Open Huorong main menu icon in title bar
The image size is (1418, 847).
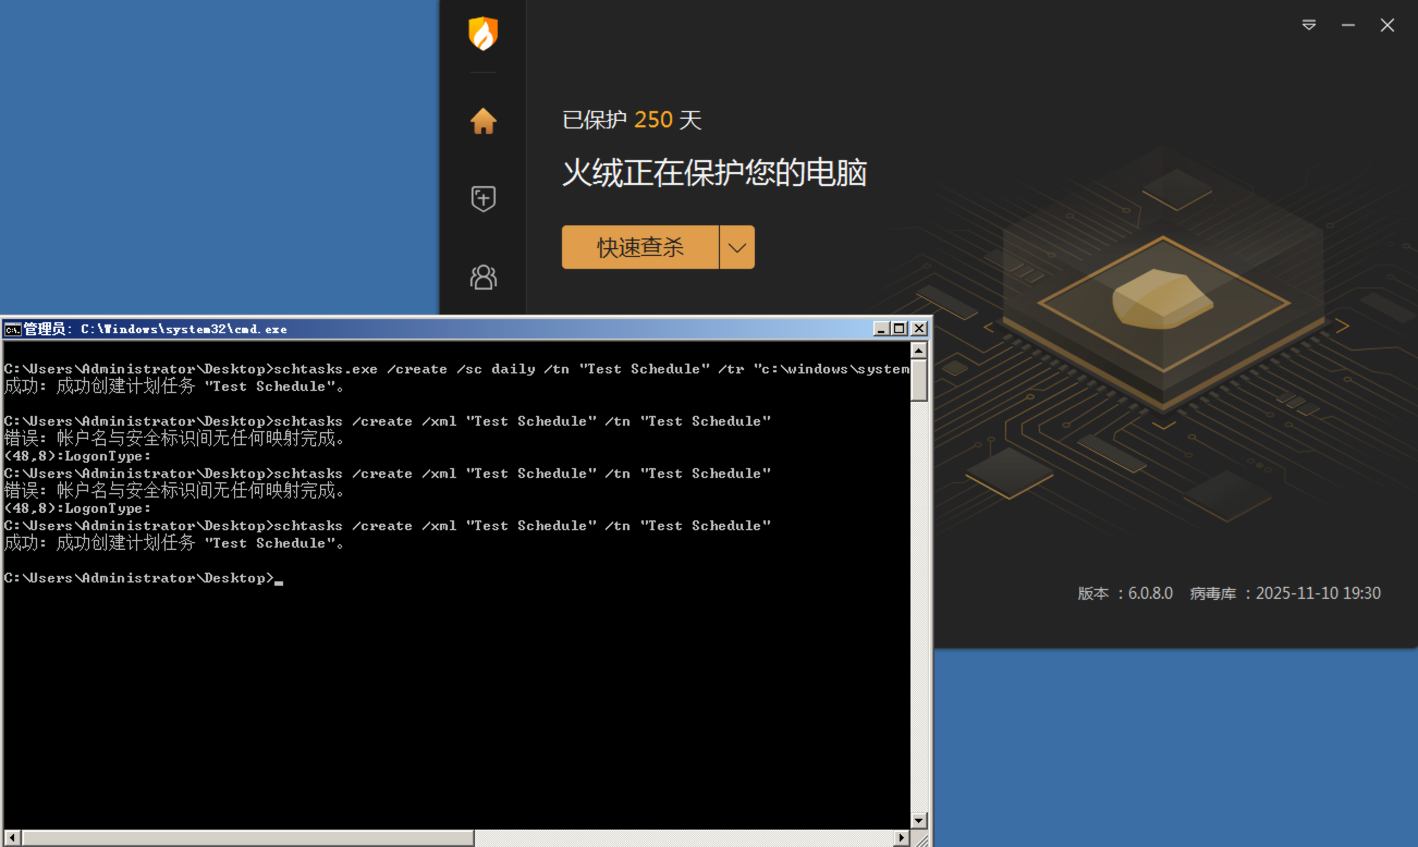point(1309,25)
